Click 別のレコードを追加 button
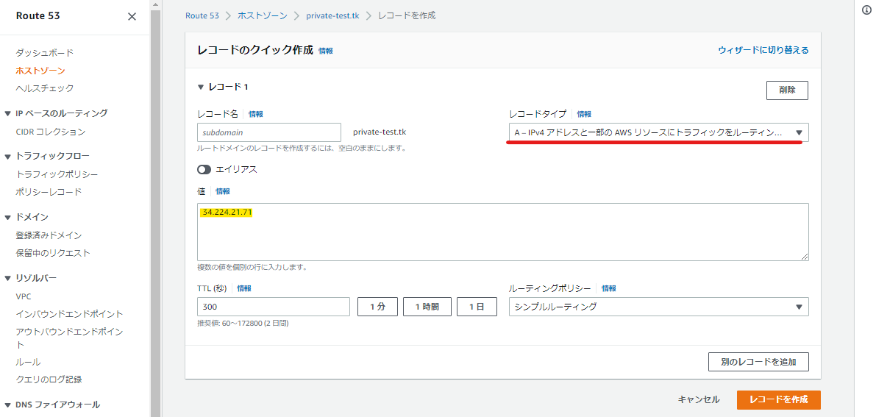This screenshot has width=876, height=417. (x=758, y=362)
